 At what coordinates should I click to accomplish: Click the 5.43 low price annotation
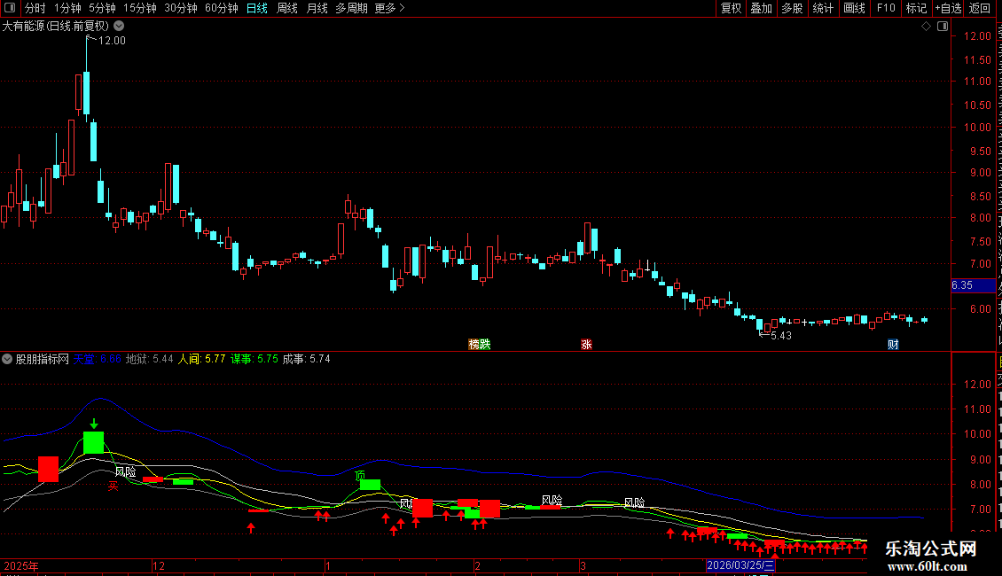pos(781,336)
